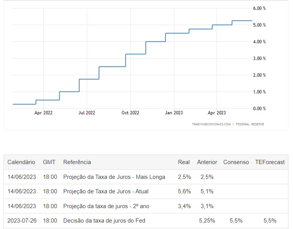
Task: Click the TEForecast column header
Action: [270, 162]
